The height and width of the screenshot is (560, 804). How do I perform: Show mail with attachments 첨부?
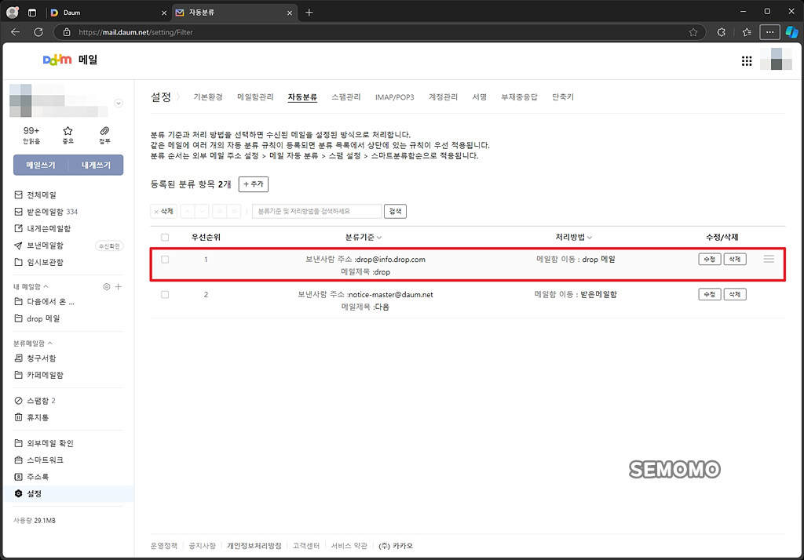point(104,135)
